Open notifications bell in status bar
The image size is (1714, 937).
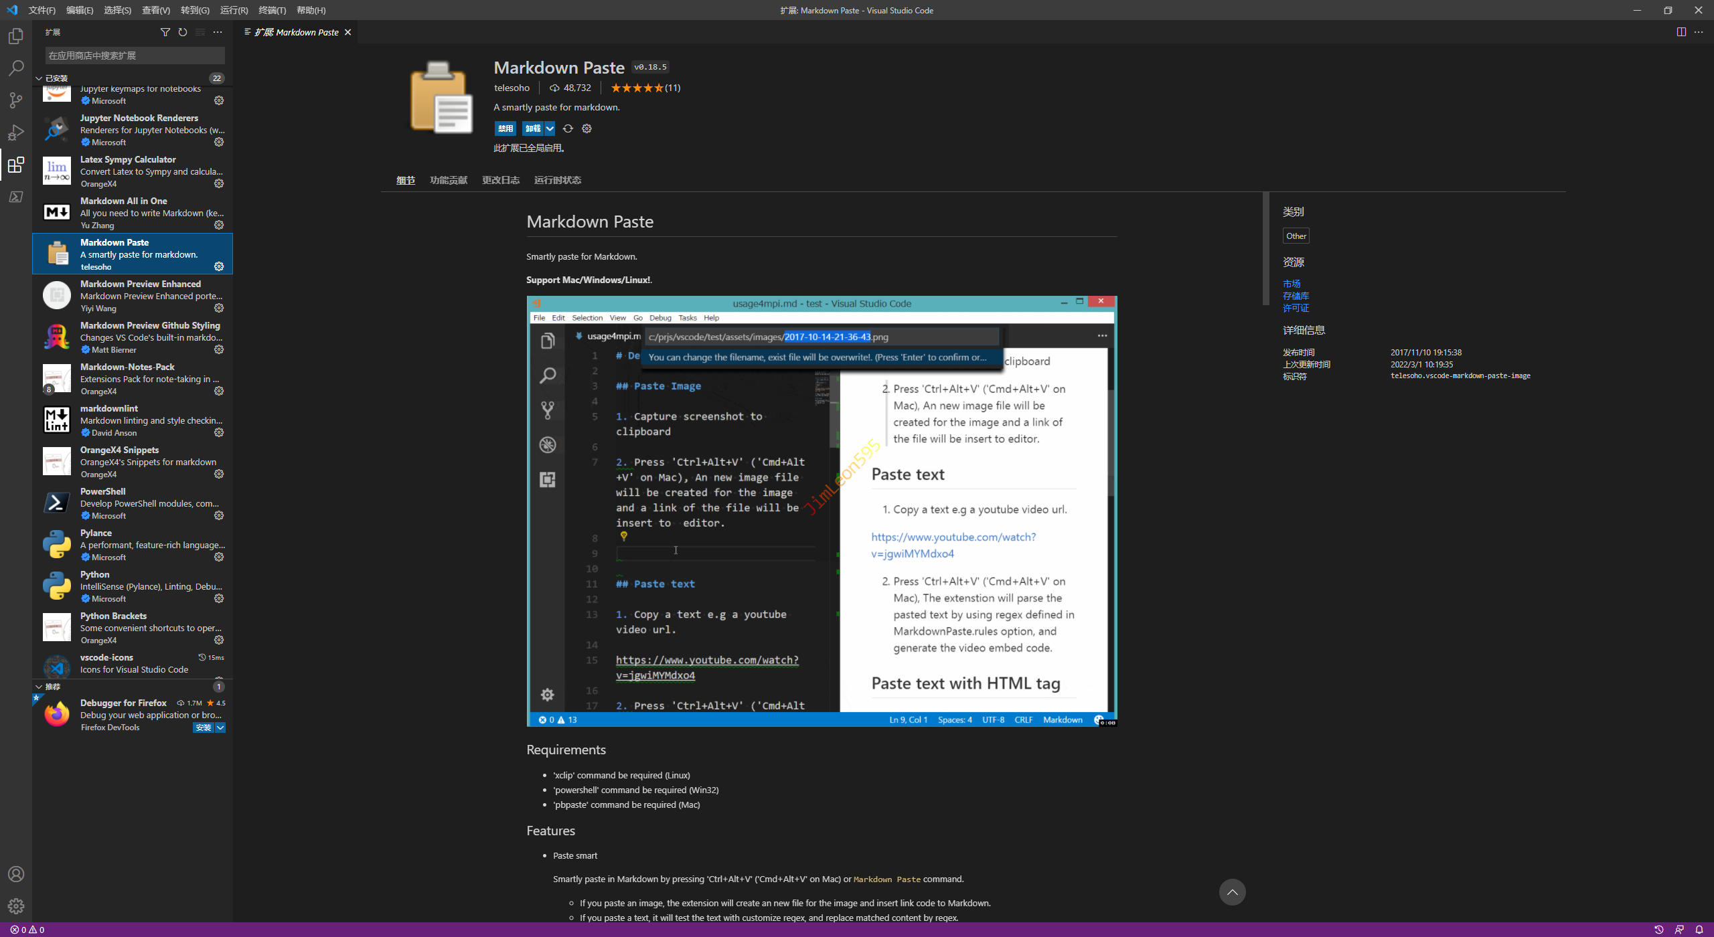[1699, 930]
